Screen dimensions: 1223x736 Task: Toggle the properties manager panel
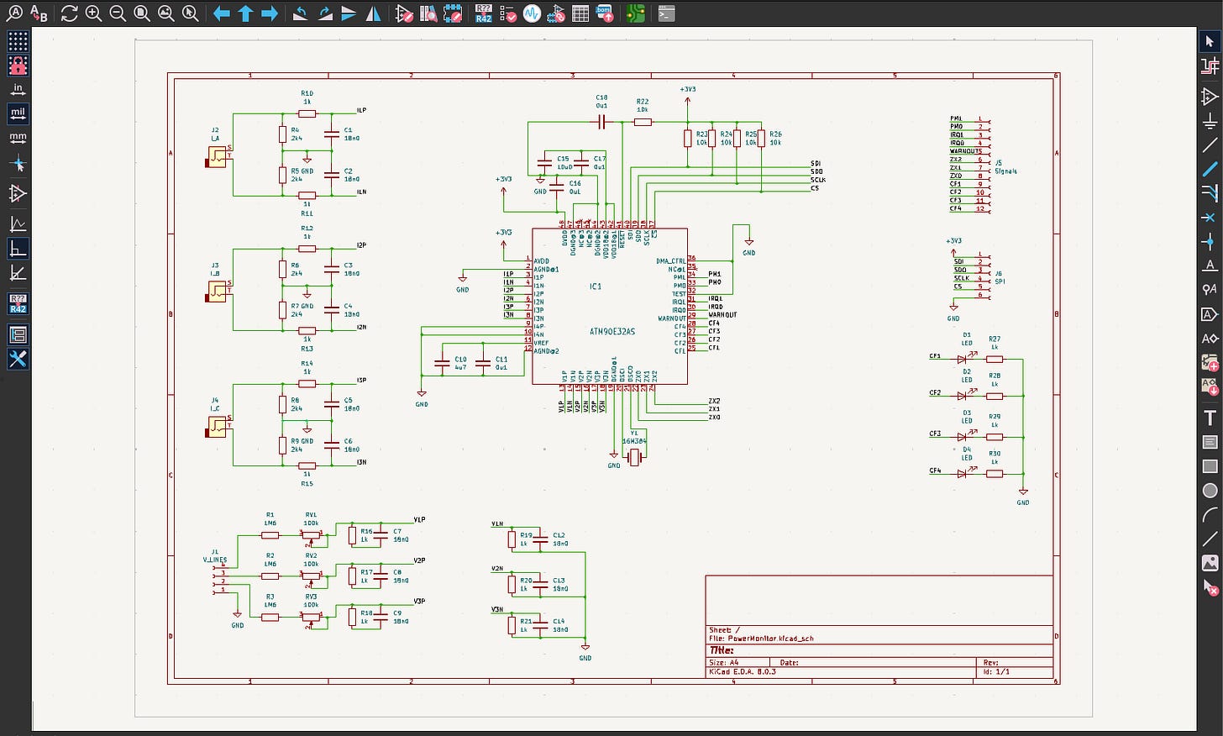pos(18,359)
